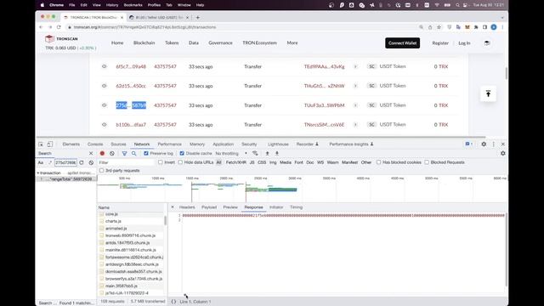
Task: Click the Register link
Action: point(440,43)
